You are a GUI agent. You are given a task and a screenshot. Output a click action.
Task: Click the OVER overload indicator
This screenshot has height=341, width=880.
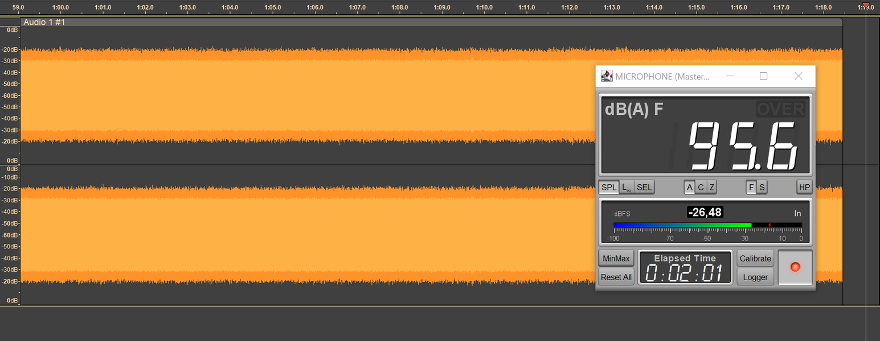tap(780, 109)
